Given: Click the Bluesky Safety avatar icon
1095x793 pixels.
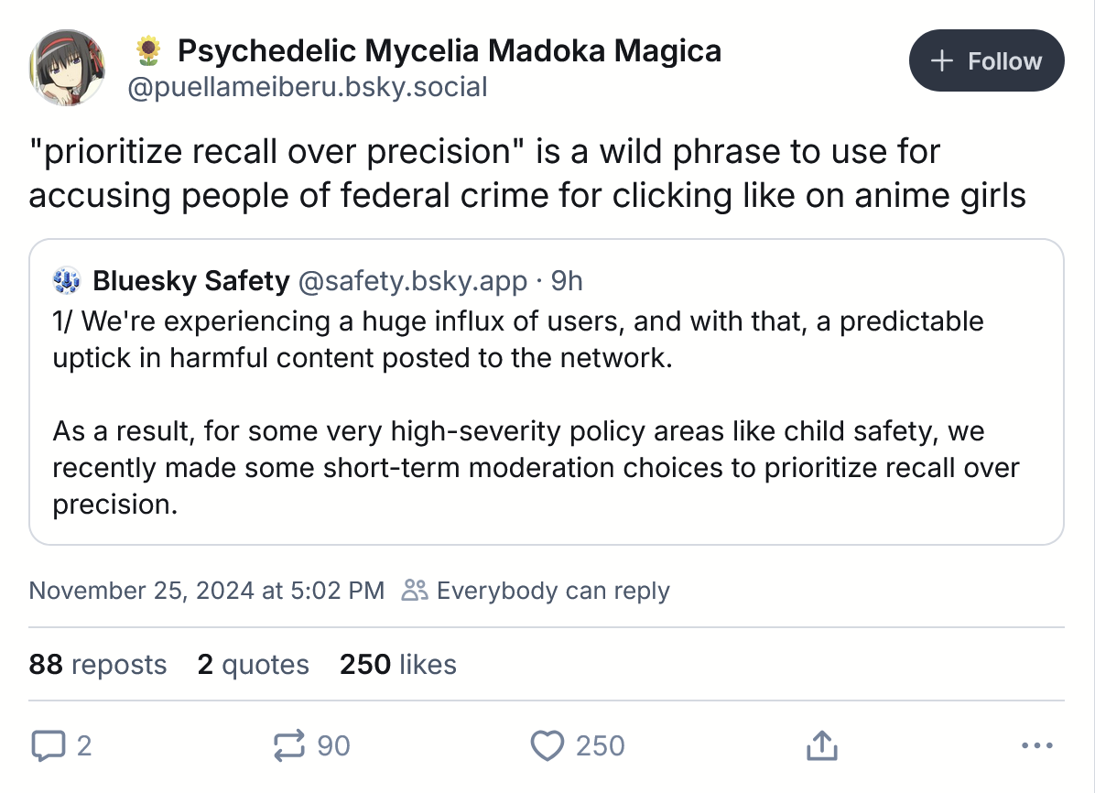Looking at the screenshot, I should [x=68, y=280].
